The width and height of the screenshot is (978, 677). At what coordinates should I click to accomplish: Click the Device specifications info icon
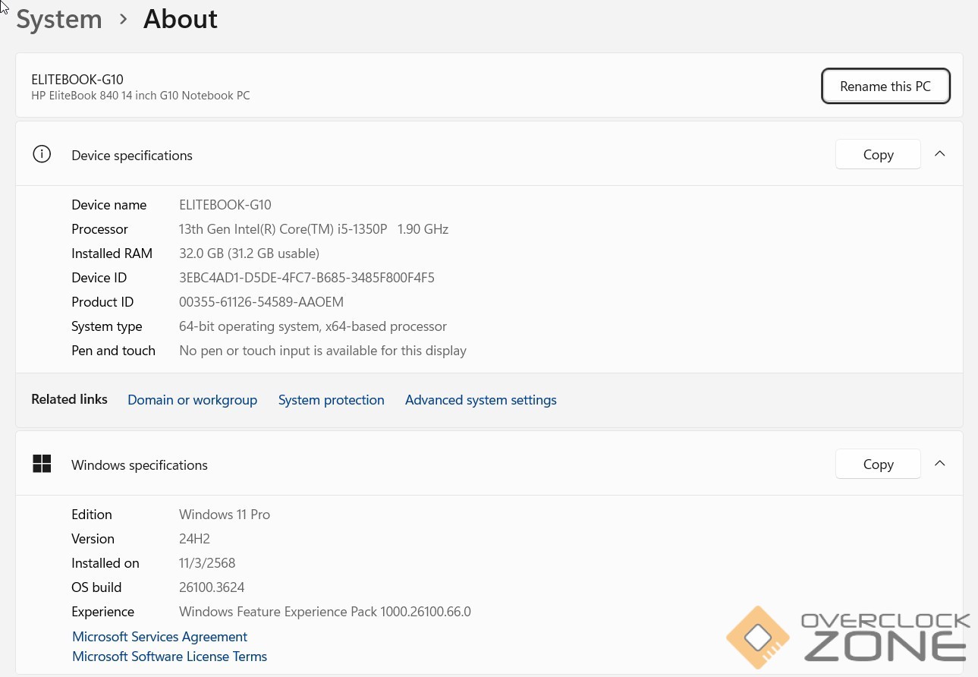tap(42, 154)
